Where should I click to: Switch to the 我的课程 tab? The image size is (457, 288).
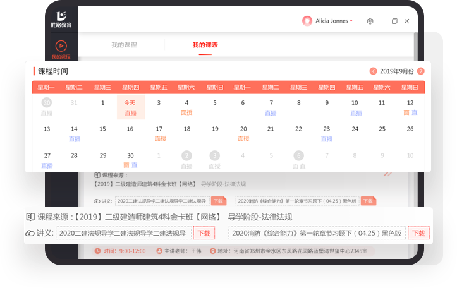(x=124, y=45)
